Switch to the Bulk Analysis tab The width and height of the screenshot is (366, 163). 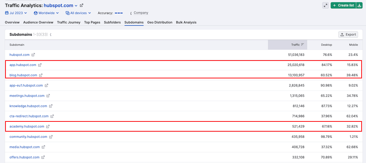tap(186, 23)
